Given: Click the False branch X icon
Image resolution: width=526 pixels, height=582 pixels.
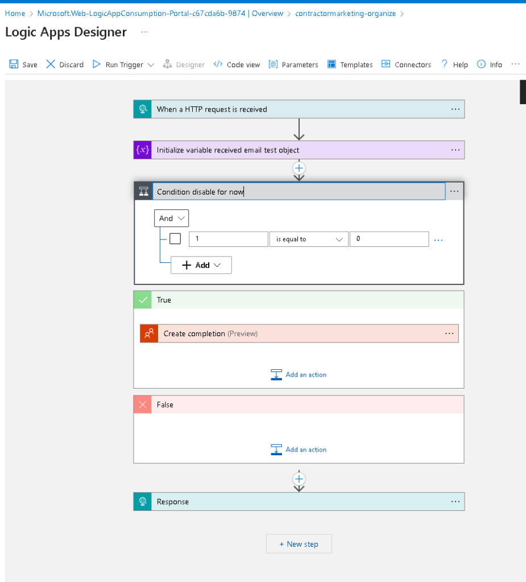Looking at the screenshot, I should pos(143,404).
